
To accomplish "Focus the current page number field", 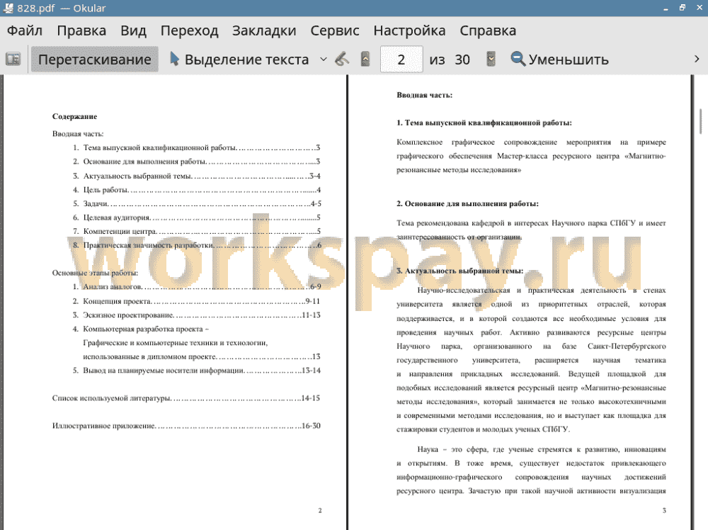I will 401,60.
